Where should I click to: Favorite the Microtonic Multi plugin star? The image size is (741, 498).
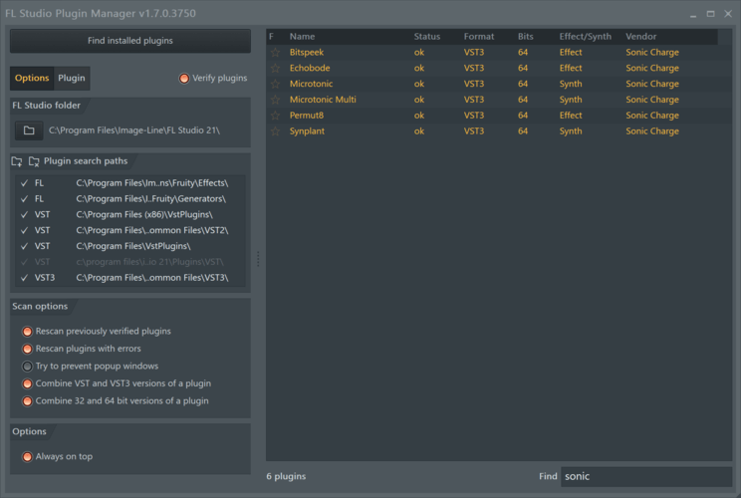[x=275, y=100]
